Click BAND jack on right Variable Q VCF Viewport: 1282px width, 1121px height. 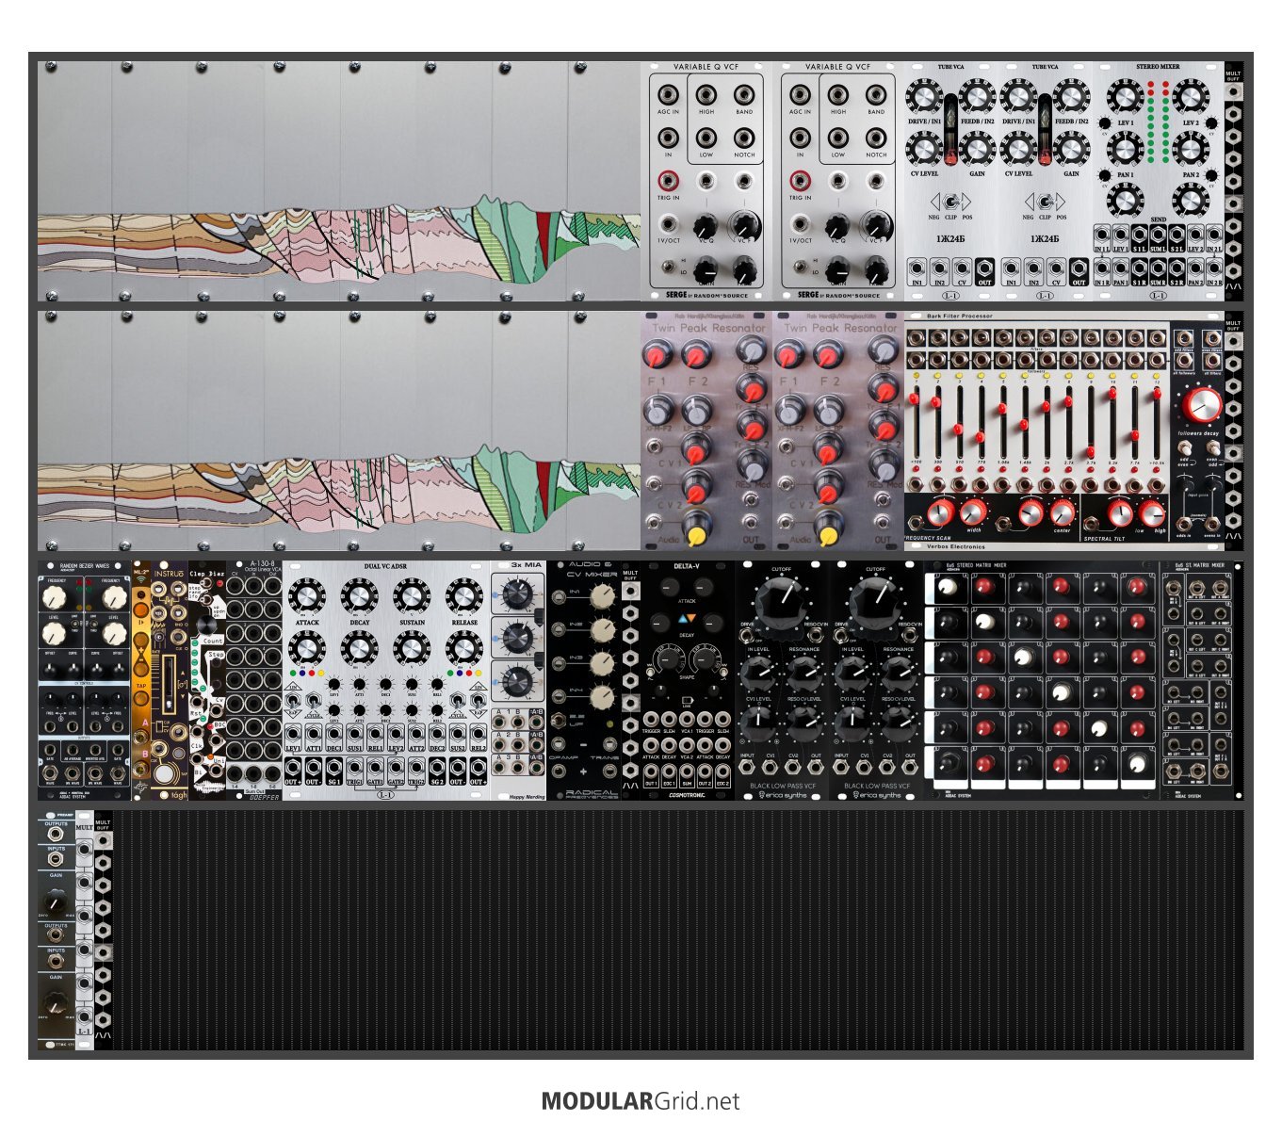coord(876,95)
